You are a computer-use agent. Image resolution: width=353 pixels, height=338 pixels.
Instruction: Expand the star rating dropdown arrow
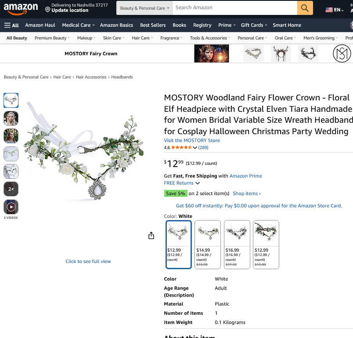[195, 148]
